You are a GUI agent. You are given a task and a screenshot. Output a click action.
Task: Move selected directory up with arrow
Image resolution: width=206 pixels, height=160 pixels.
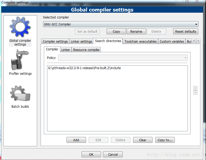[195, 88]
